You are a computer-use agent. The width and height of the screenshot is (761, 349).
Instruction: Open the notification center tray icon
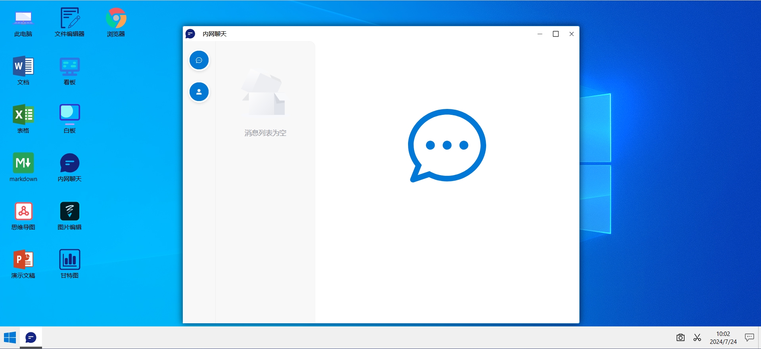point(749,338)
